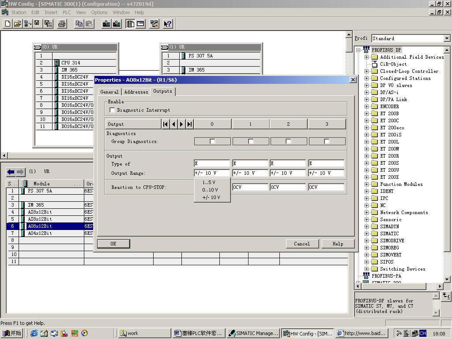The image size is (452, 339).
Task: Click the Save and Compile icon
Action: click(x=48, y=24)
